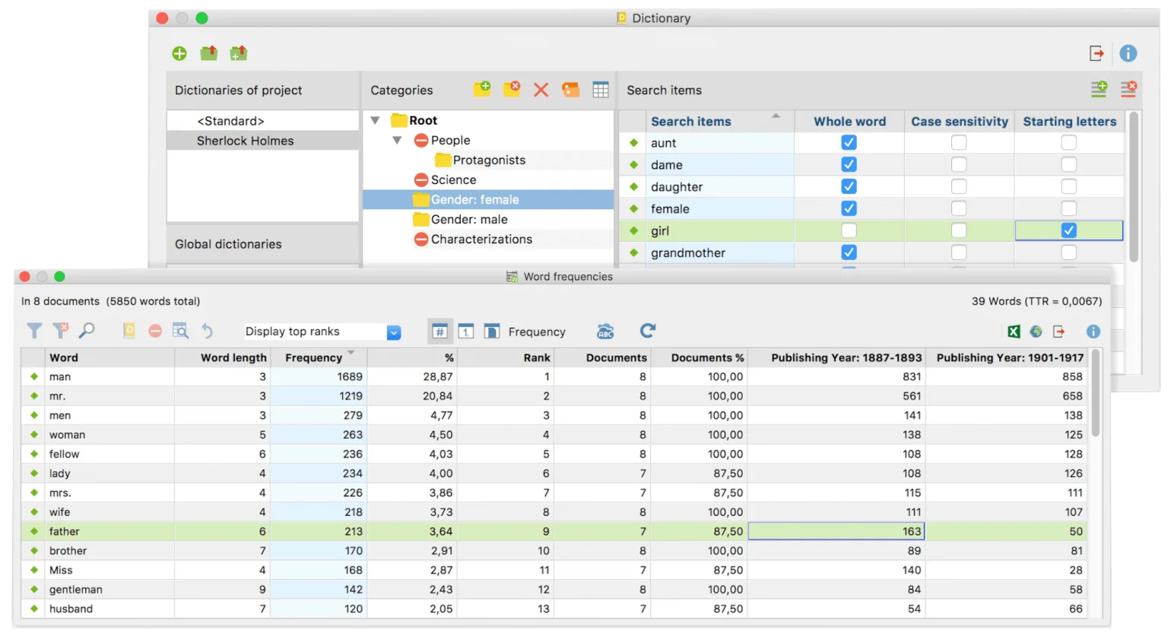Click the 163 cell in father row
The height and width of the screenshot is (637, 1168).
pyautogui.click(x=836, y=531)
